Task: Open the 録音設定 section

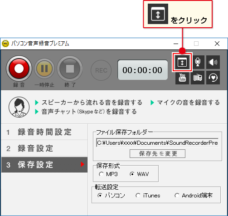Action: [44, 148]
